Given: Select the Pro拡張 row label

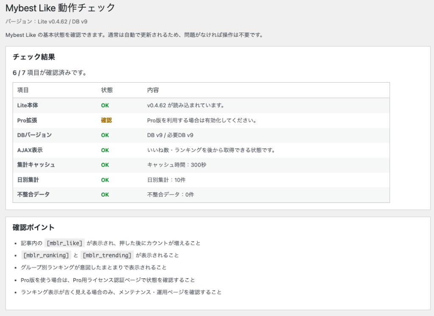Looking at the screenshot, I should point(27,120).
